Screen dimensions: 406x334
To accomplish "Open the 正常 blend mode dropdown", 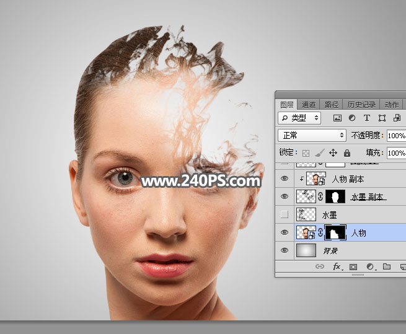I will click(312, 135).
